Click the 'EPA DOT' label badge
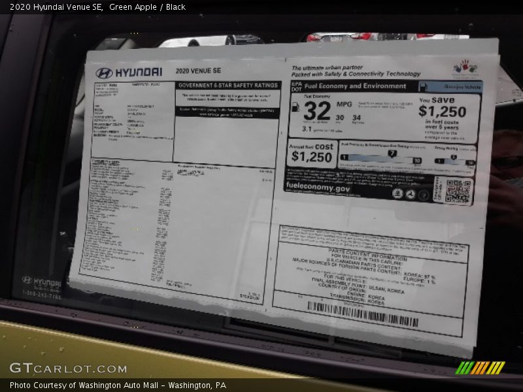 pyautogui.click(x=296, y=86)
